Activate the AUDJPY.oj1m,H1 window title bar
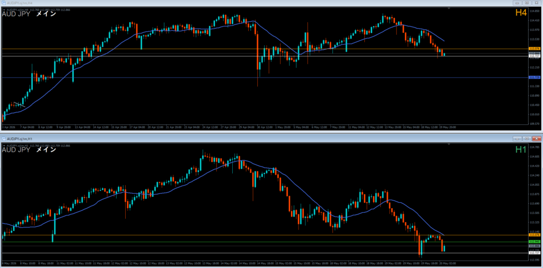The width and height of the screenshot is (543, 268). pyautogui.click(x=256, y=139)
